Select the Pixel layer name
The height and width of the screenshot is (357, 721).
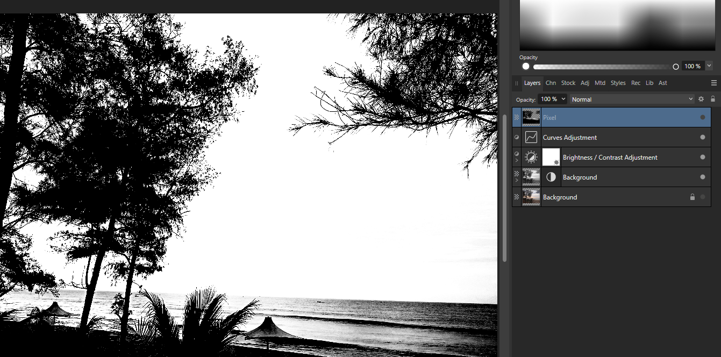pos(549,117)
